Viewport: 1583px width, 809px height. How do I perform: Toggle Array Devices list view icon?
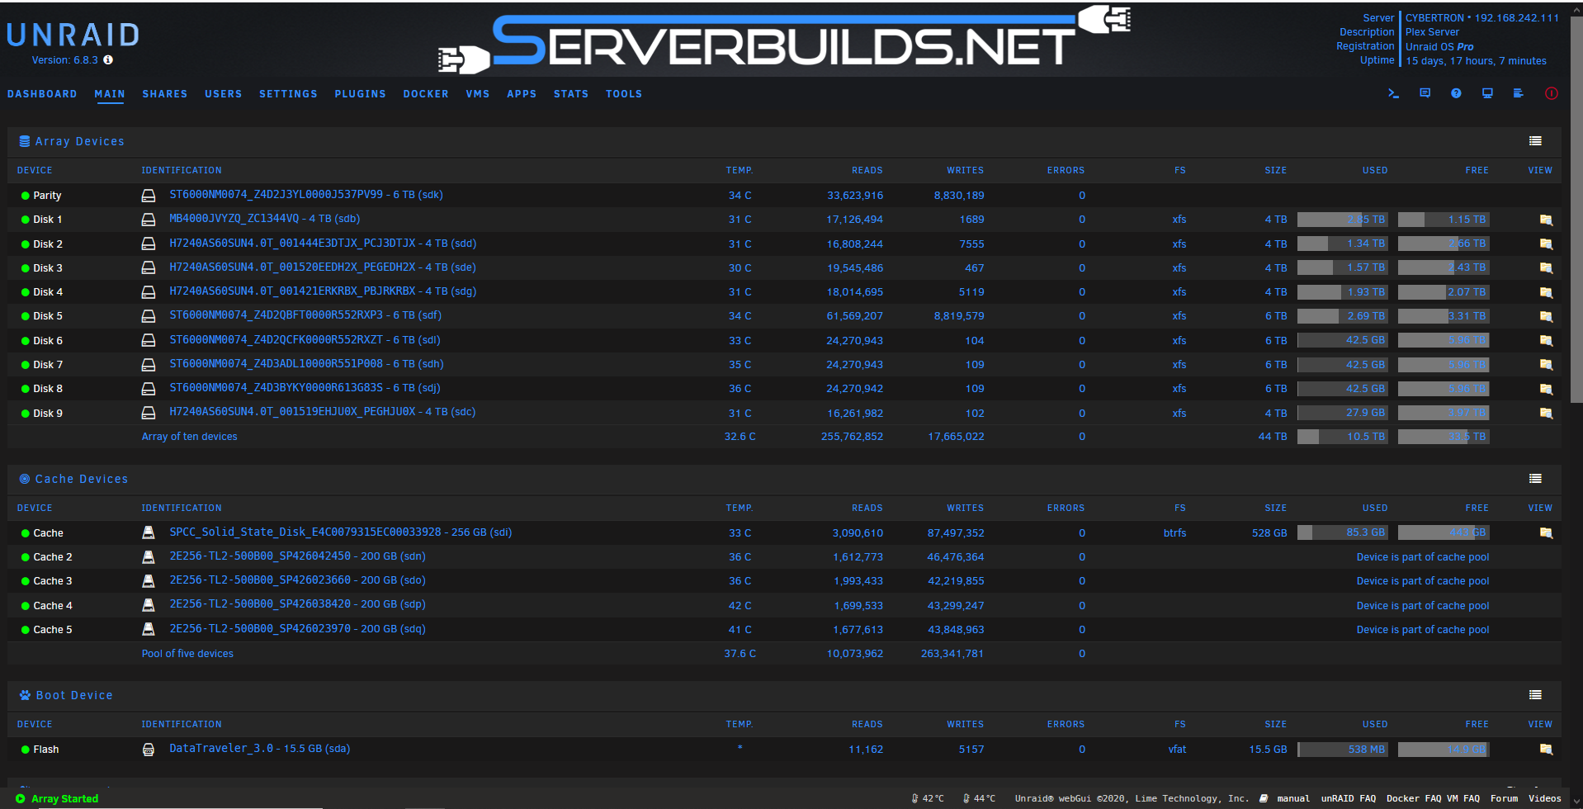pyautogui.click(x=1535, y=141)
